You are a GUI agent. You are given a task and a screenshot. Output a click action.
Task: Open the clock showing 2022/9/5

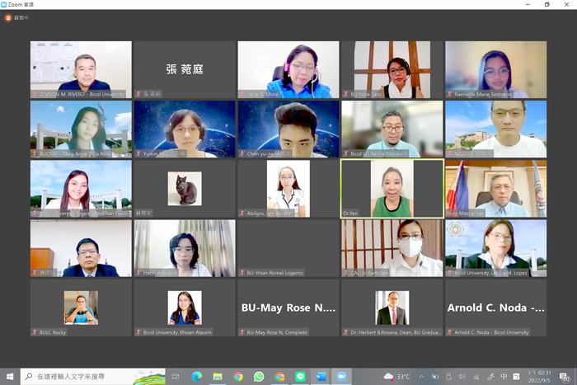point(539,377)
